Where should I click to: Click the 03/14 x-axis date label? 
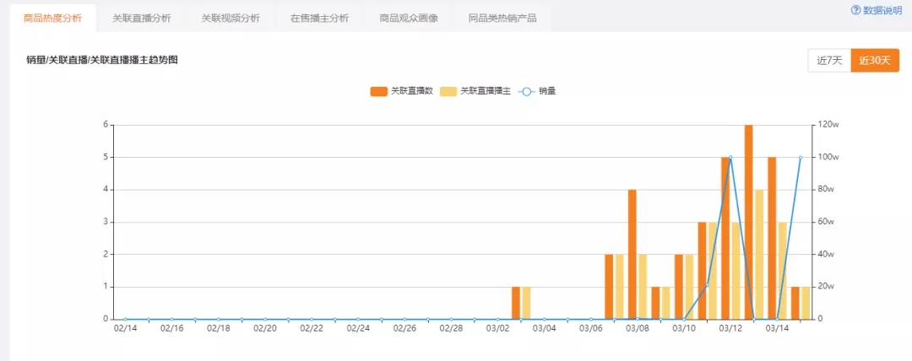coord(777,328)
